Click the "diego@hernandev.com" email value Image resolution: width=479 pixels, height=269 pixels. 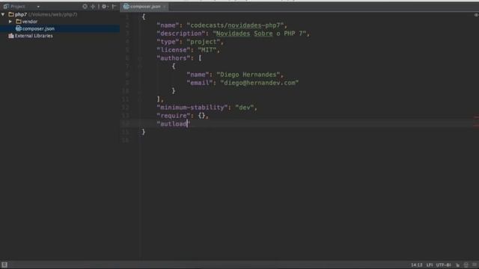[260, 83]
